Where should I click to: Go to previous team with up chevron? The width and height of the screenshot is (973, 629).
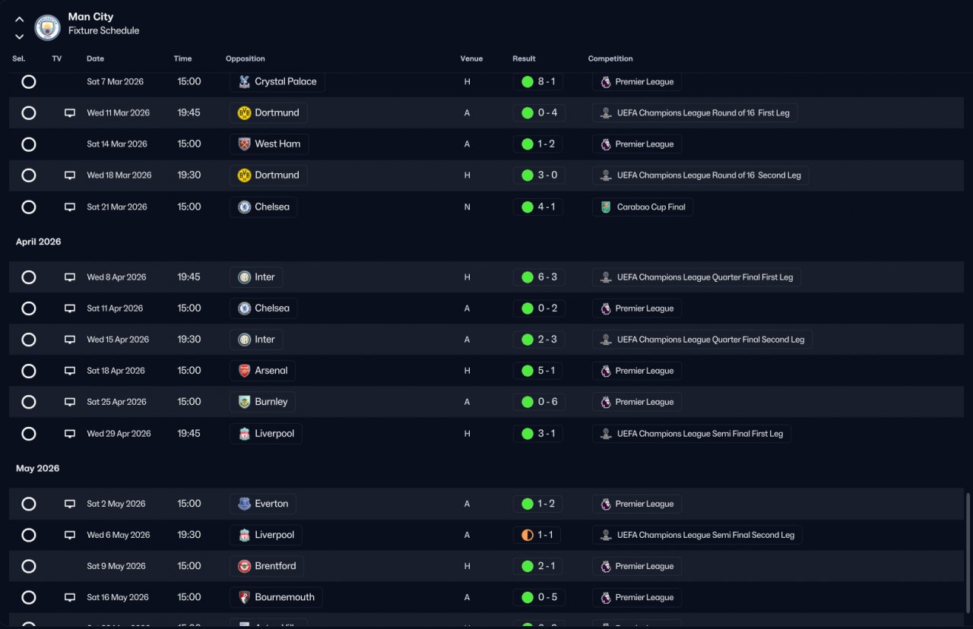click(20, 20)
